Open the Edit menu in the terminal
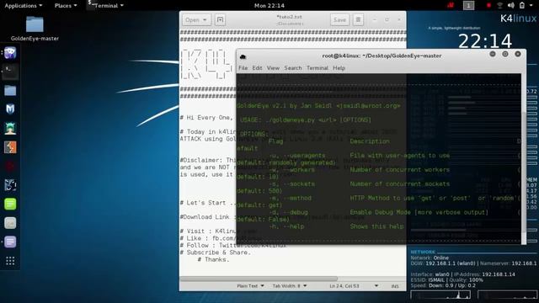The width and height of the screenshot is (539, 303). tap(257, 68)
